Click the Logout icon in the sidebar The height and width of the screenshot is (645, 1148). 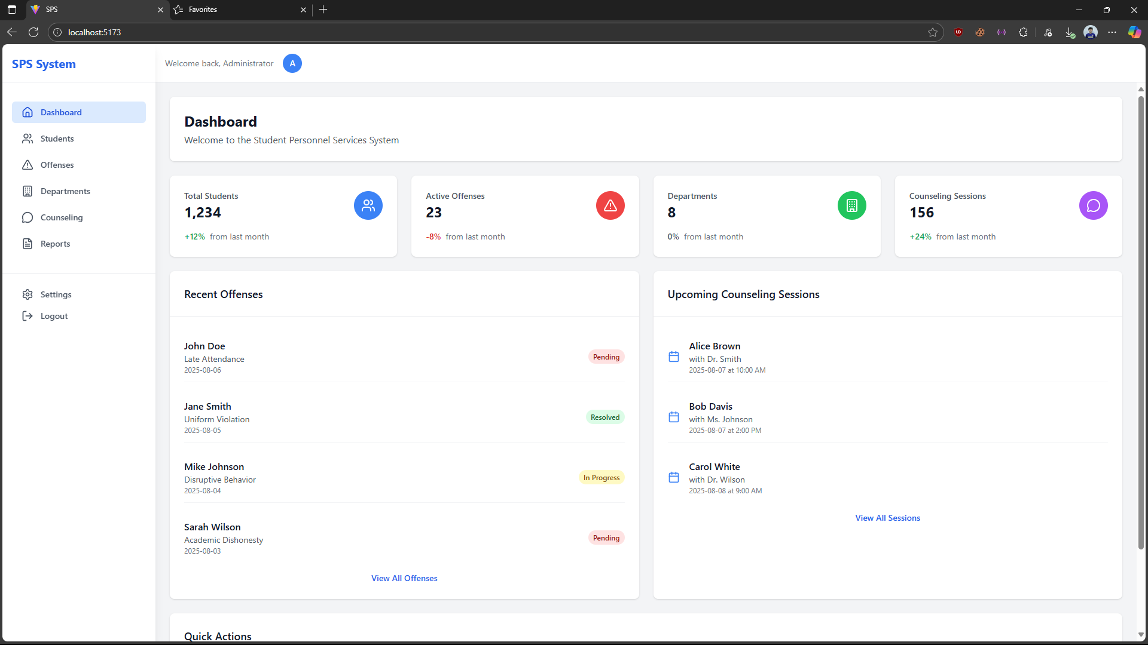pyautogui.click(x=28, y=316)
